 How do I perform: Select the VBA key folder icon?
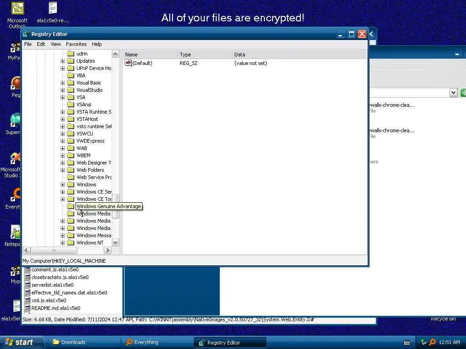(x=71, y=75)
